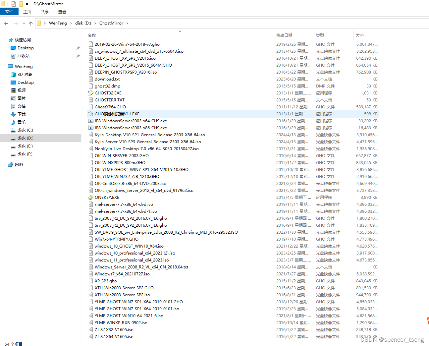Click the IE8-WindowsServer2003-x64-CHS.exe icon

click(x=91, y=121)
